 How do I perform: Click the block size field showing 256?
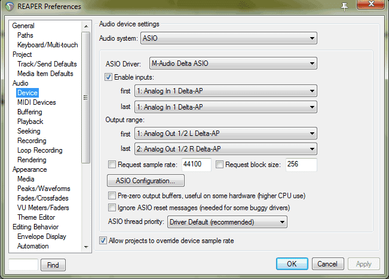click(301, 165)
